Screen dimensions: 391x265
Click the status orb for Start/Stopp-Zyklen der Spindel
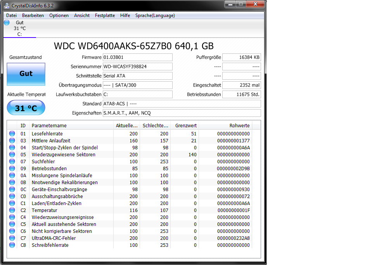pos(12,147)
